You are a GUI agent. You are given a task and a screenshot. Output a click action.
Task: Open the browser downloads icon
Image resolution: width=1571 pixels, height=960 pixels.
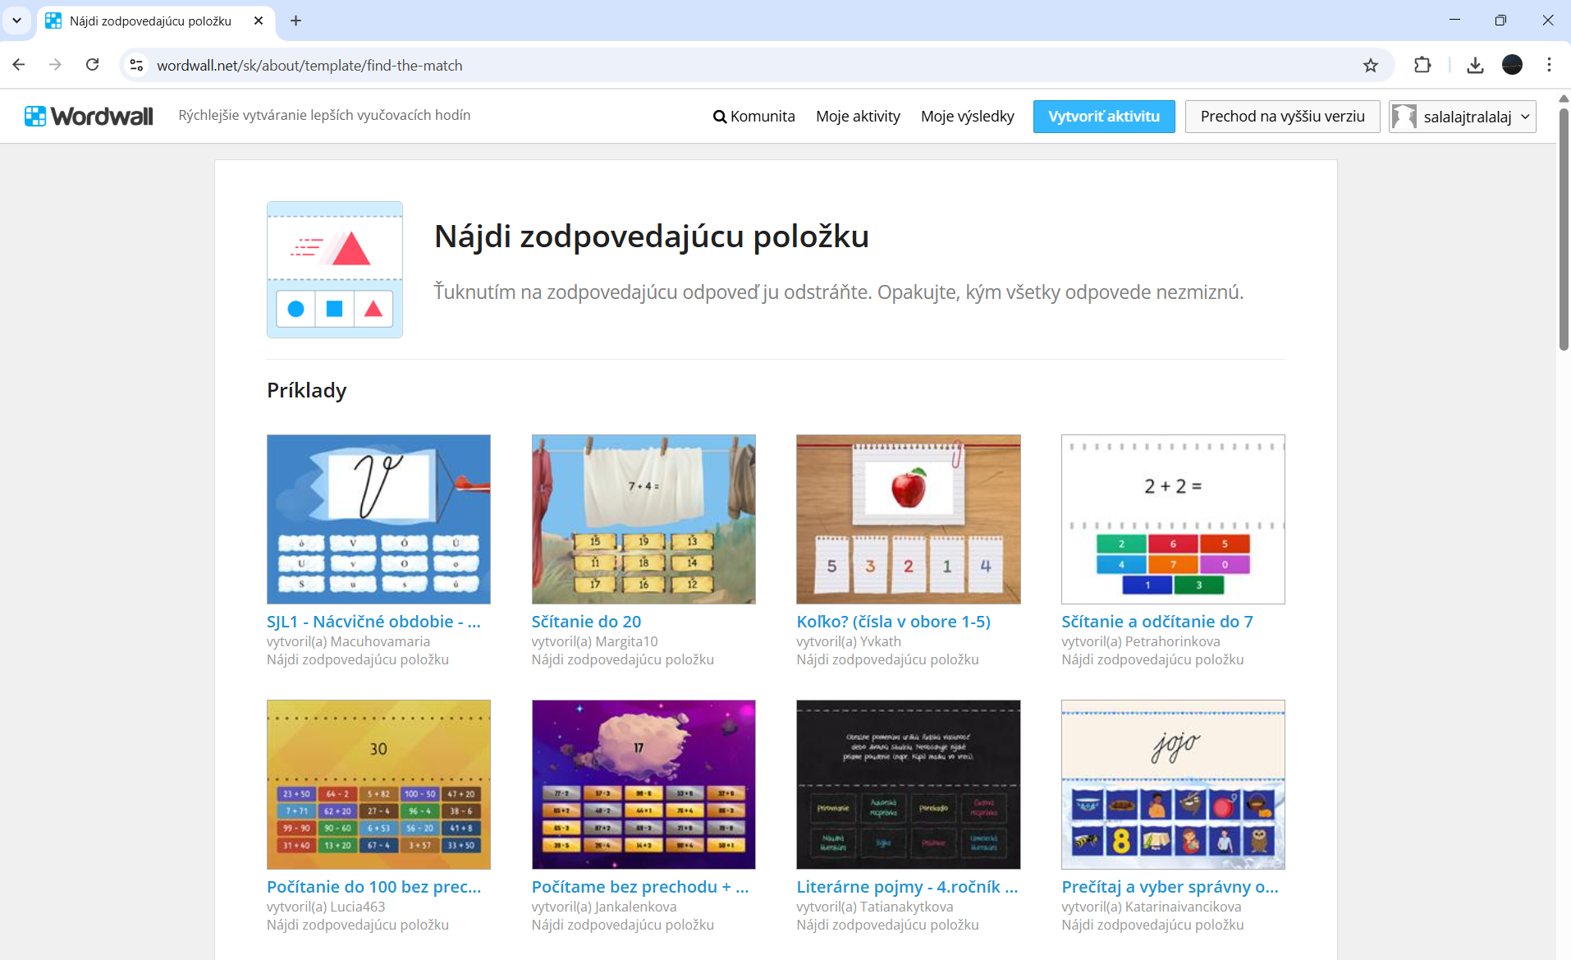coord(1475,66)
